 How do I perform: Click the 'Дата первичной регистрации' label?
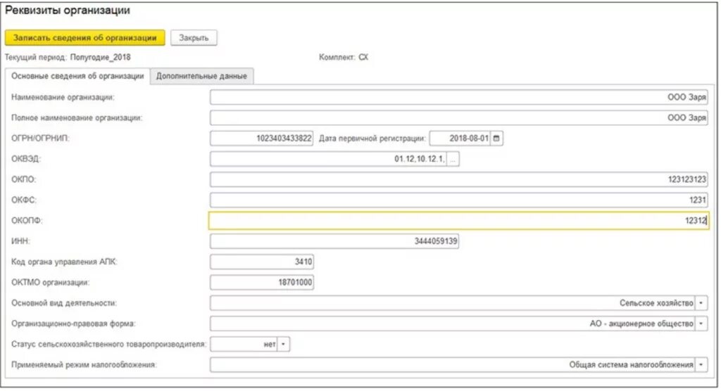[x=372, y=139]
